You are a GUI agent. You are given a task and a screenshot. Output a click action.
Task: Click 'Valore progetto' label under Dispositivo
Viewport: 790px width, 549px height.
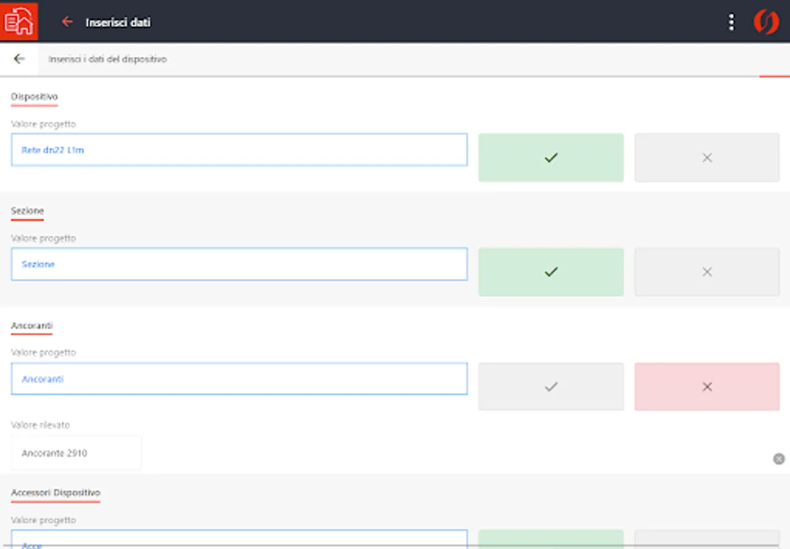click(x=43, y=124)
